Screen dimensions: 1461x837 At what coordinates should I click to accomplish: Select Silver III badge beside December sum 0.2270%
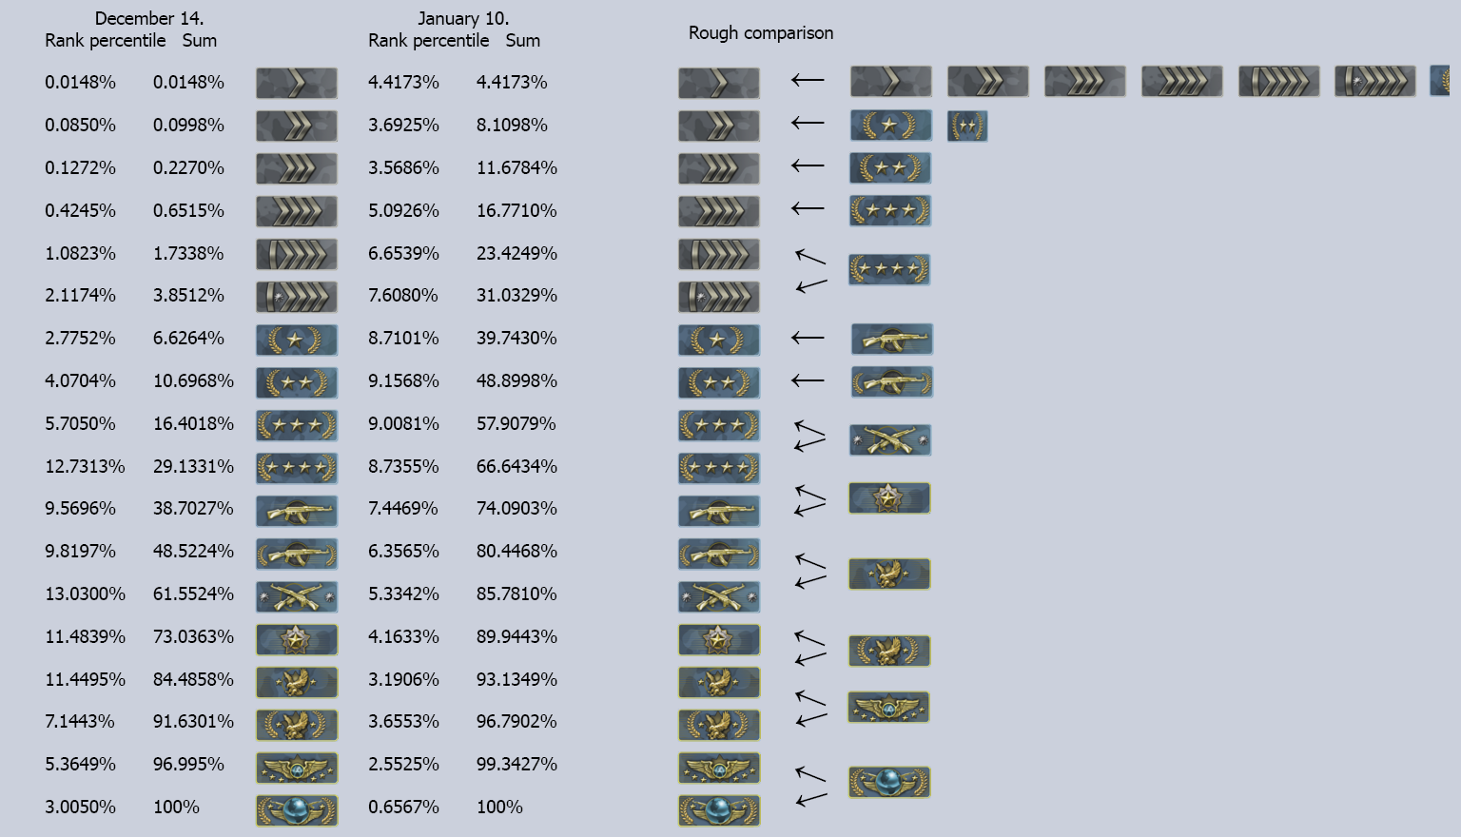tap(297, 168)
